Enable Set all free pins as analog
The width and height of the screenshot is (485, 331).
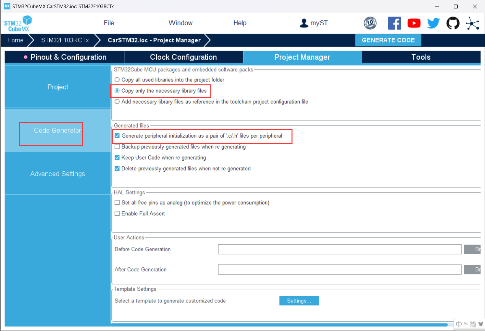point(117,202)
